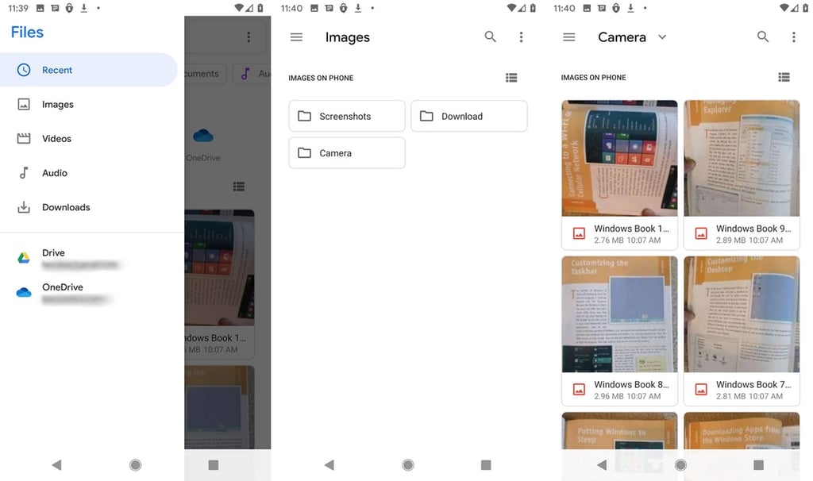Switch Images screen to list view

pyautogui.click(x=511, y=78)
